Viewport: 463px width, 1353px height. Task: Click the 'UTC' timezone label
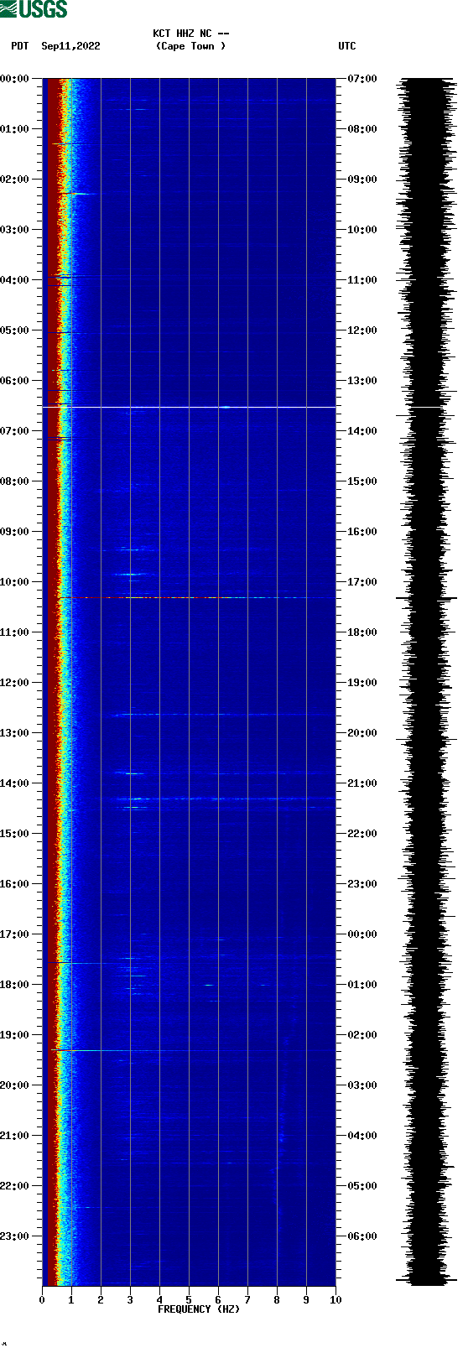click(x=347, y=46)
